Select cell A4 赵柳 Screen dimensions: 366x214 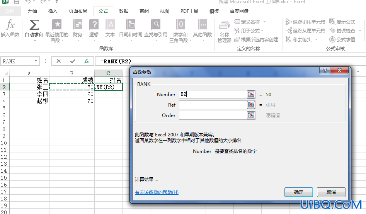[x=29, y=101]
